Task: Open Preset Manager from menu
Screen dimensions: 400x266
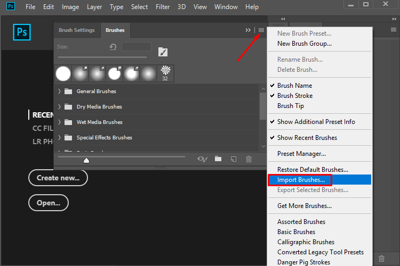Action: pyautogui.click(x=319, y=154)
